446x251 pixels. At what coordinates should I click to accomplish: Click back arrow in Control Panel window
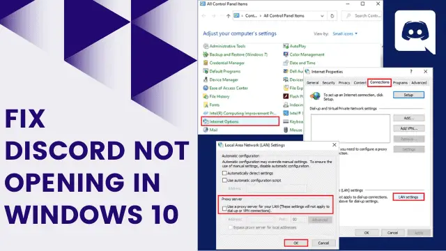coord(203,16)
